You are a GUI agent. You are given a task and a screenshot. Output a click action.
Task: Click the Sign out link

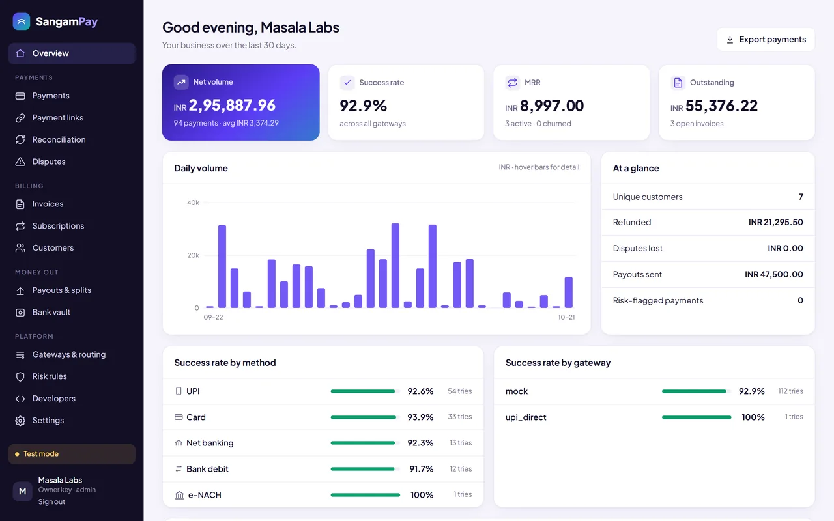(x=51, y=502)
